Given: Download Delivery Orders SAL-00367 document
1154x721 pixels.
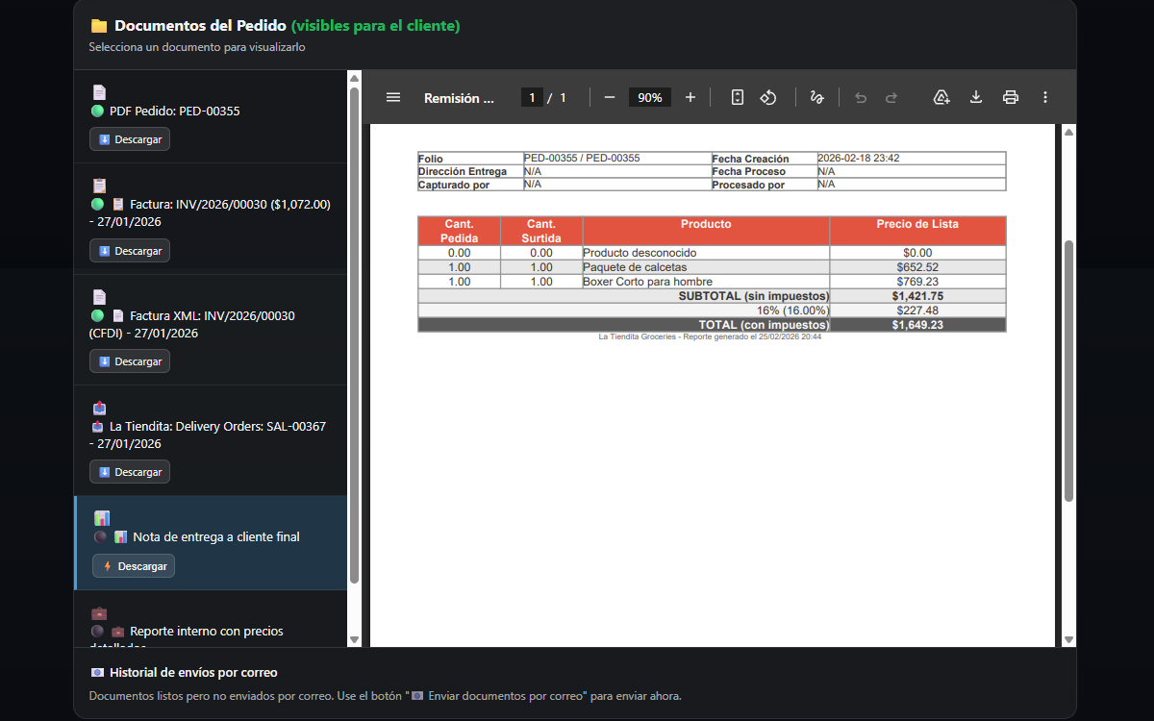Looking at the screenshot, I should 130,472.
